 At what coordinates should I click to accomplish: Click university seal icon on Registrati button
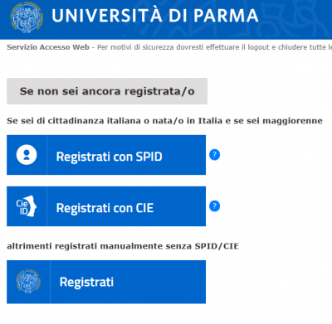tap(28, 282)
